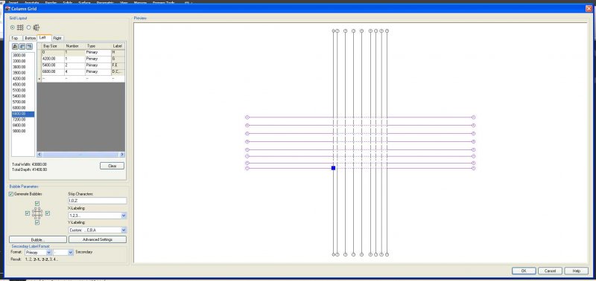This screenshot has height=281, width=596.
Task: Open the secondary label Format Primary dropdown
Action: click(38, 252)
